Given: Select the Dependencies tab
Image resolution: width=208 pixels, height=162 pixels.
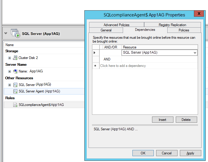Looking at the screenshot, I should tap(145, 30).
